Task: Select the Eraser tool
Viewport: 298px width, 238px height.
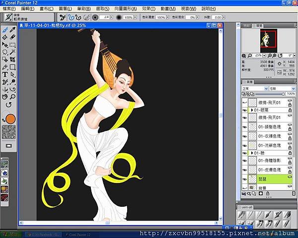Action: coord(12,37)
